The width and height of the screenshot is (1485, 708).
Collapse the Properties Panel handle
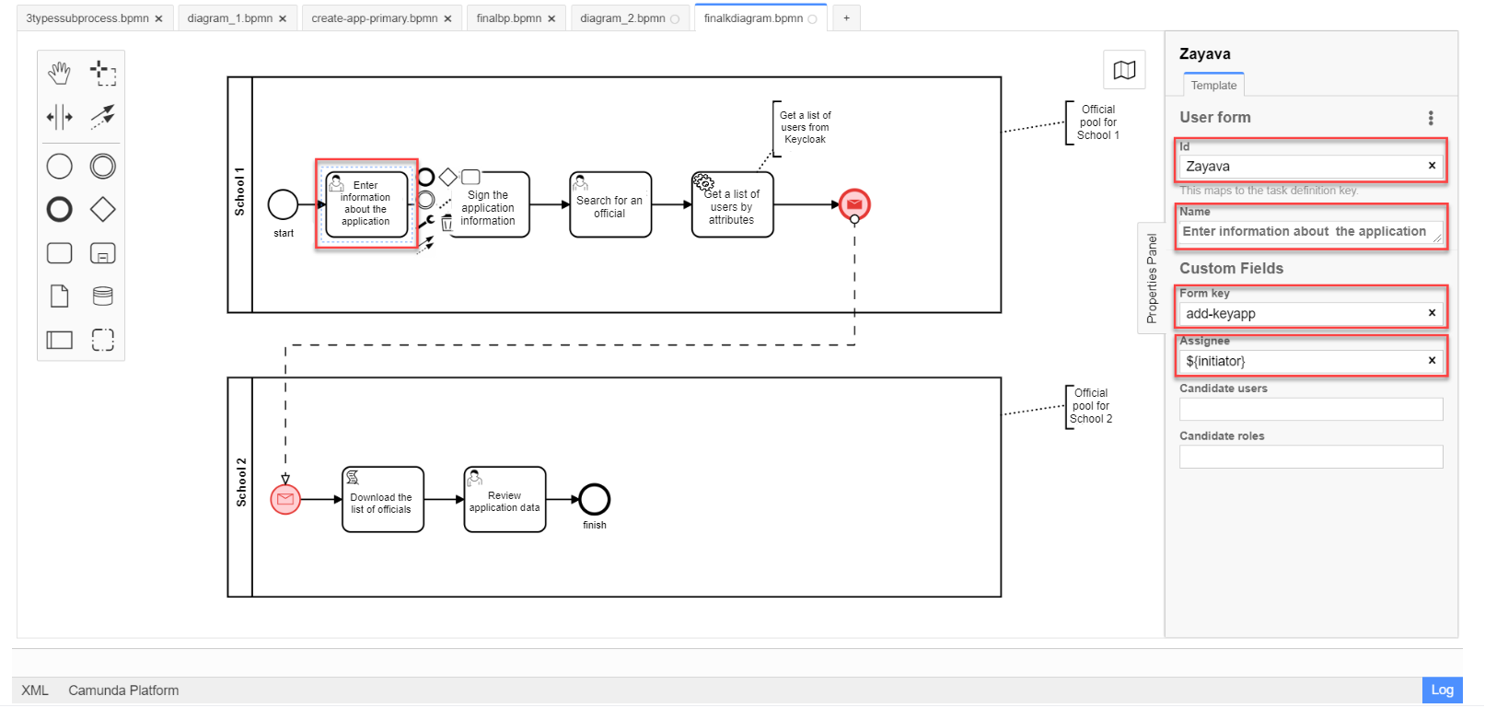(x=1151, y=278)
